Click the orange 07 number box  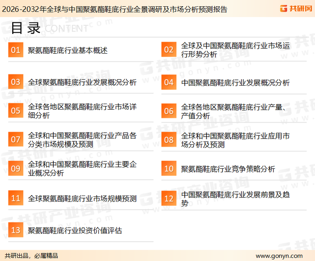[16, 139]
